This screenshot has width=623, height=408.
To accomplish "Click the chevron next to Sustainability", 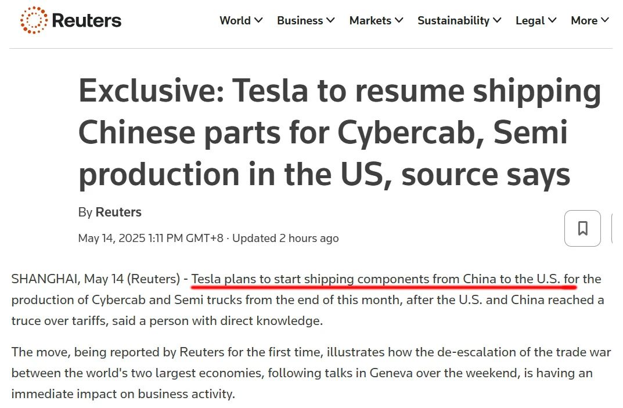I will point(497,20).
